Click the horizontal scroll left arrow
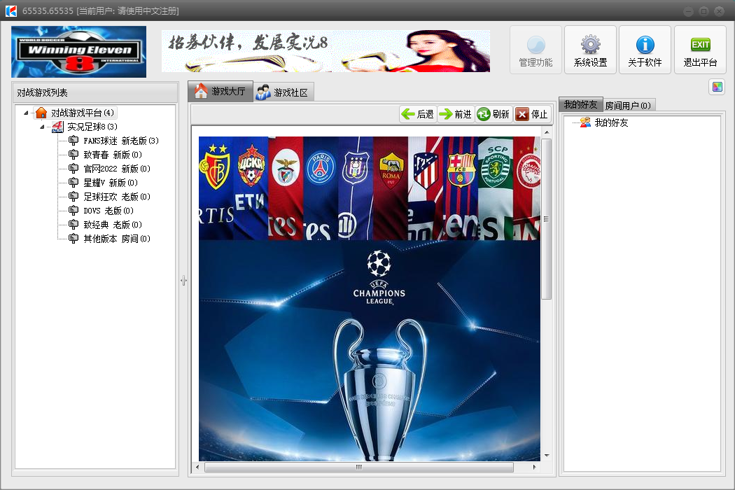Viewport: 735px width, 490px height. [x=197, y=467]
